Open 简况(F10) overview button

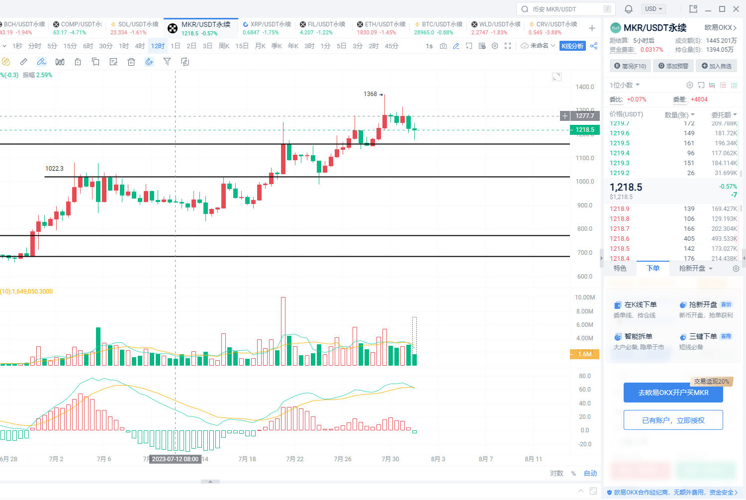click(x=630, y=66)
